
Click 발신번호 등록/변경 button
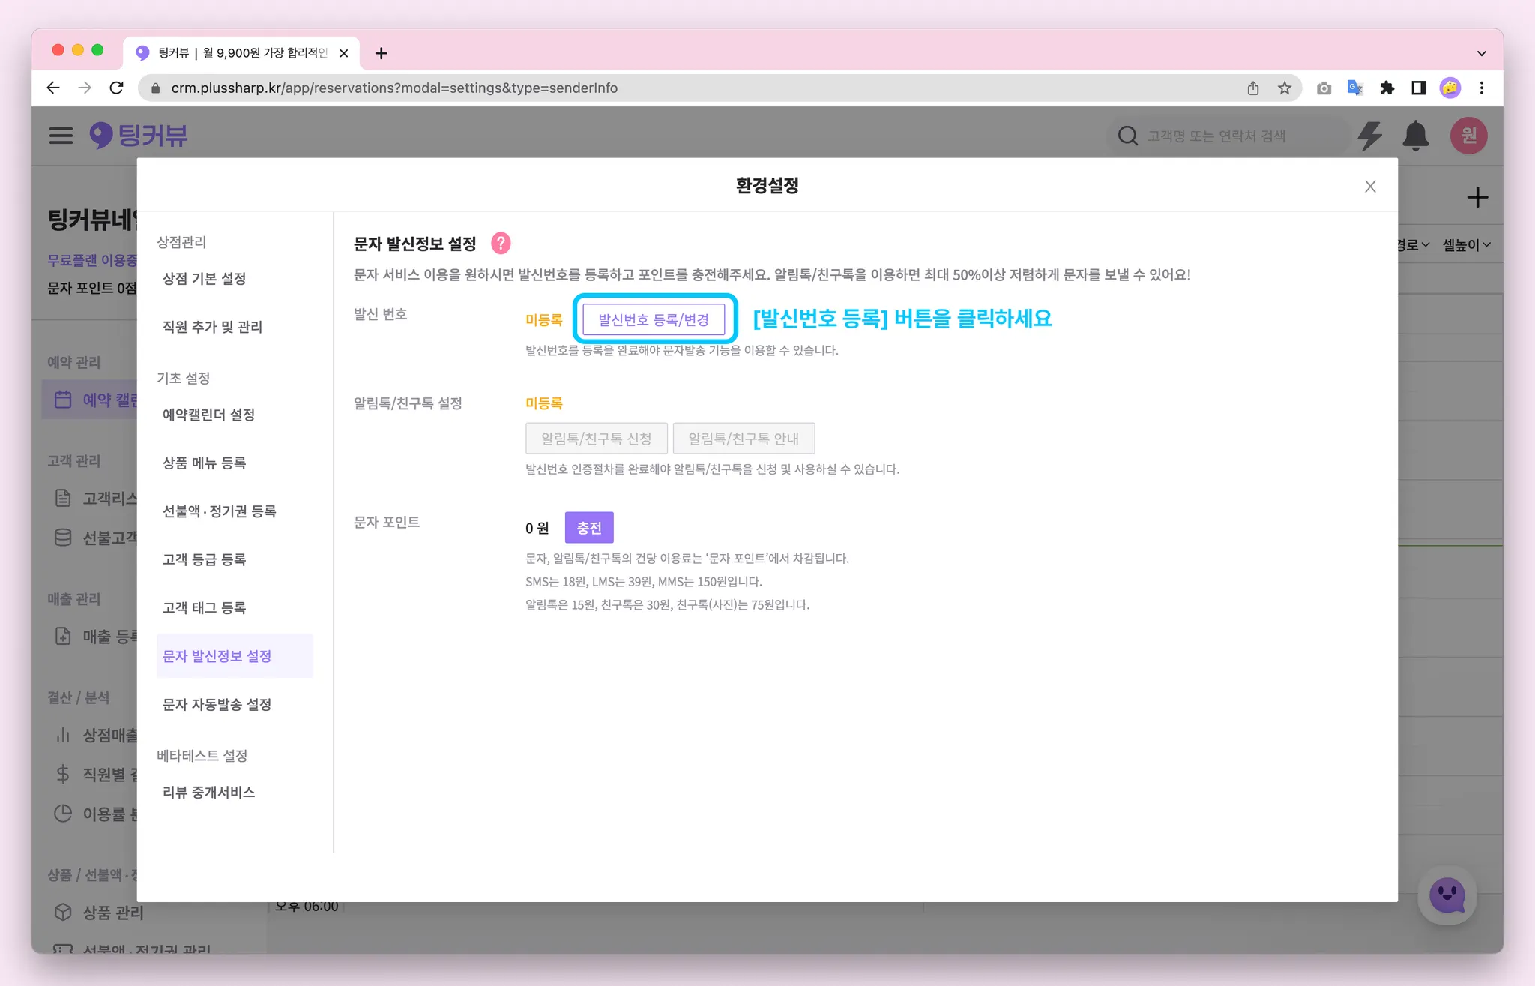click(x=653, y=319)
